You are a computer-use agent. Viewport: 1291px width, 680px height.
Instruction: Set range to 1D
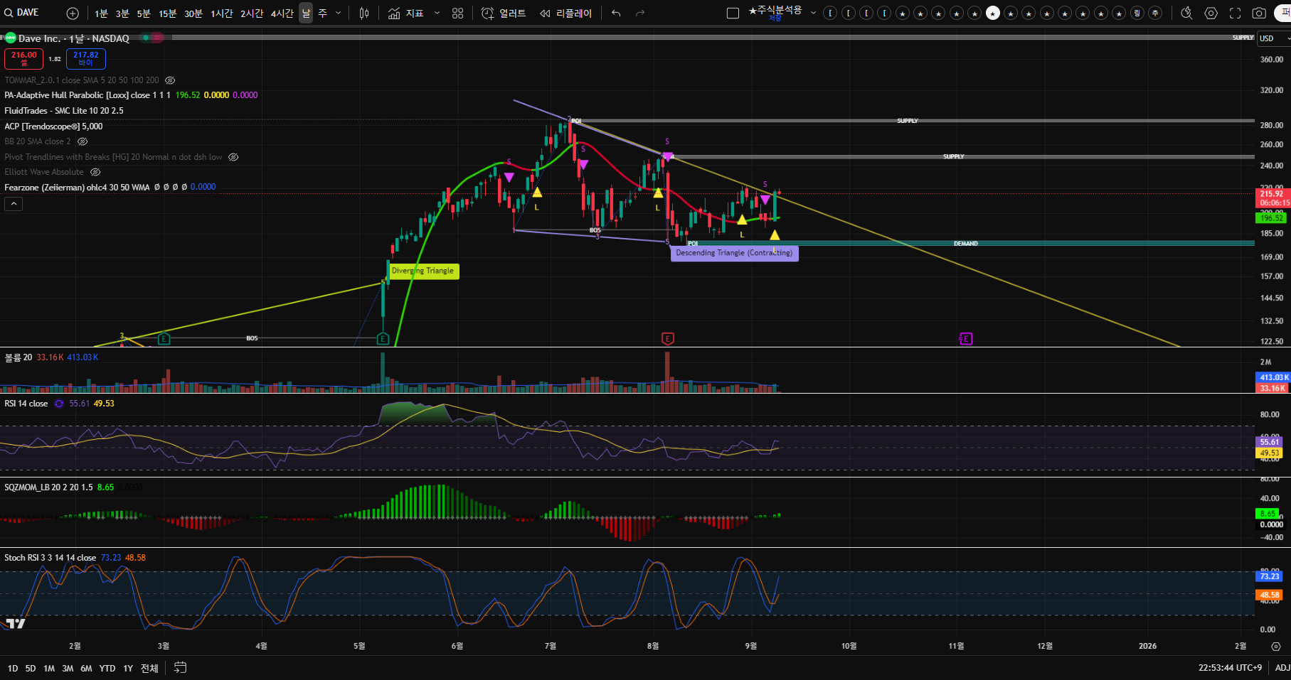pyautogui.click(x=13, y=668)
